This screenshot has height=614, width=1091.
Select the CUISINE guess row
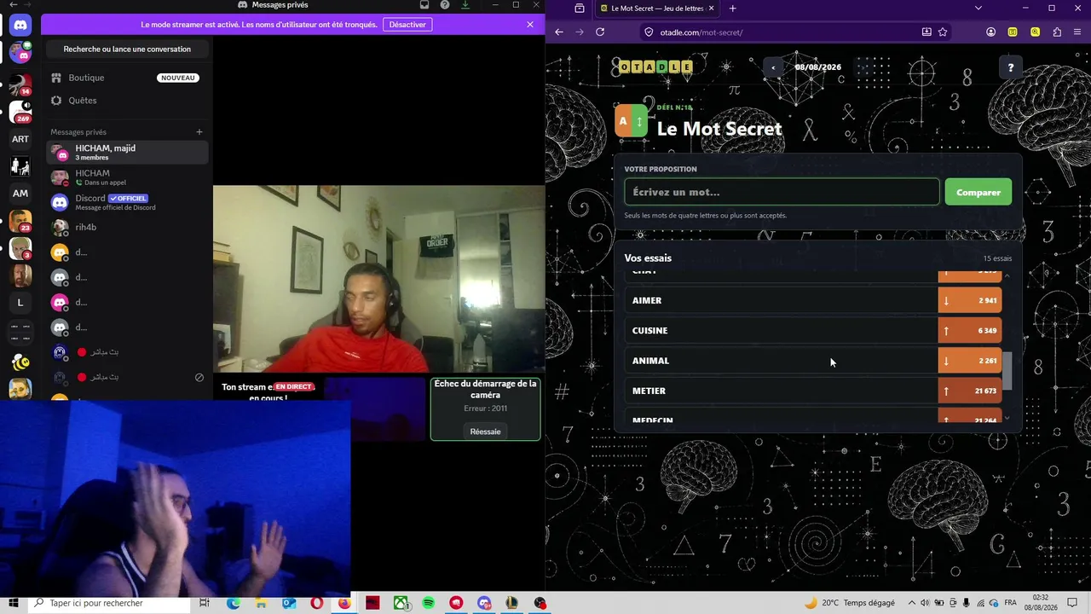click(x=813, y=331)
